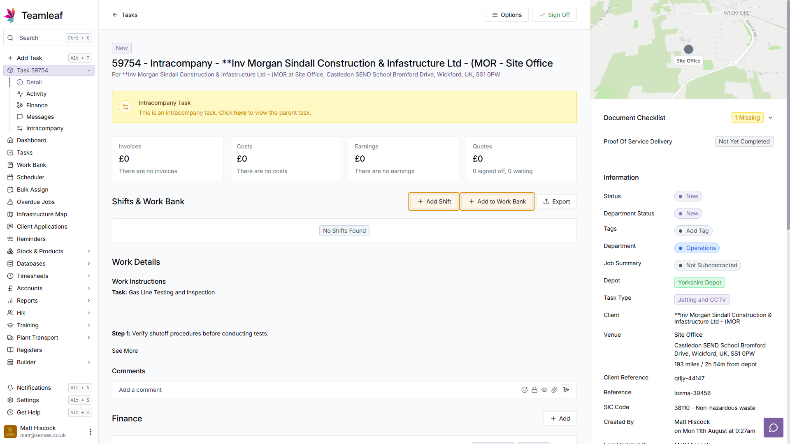Open Reminders page
The width and height of the screenshot is (790, 444).
click(x=49, y=239)
